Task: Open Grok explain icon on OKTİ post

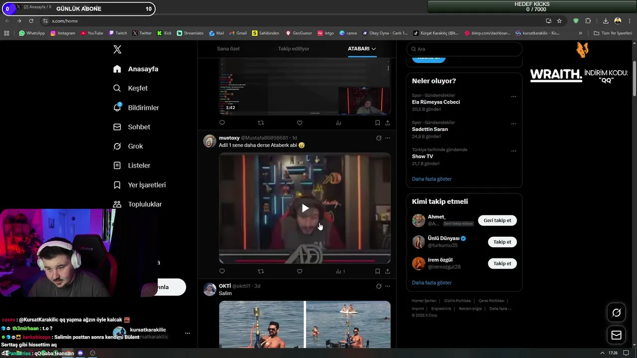Action: pos(379,286)
